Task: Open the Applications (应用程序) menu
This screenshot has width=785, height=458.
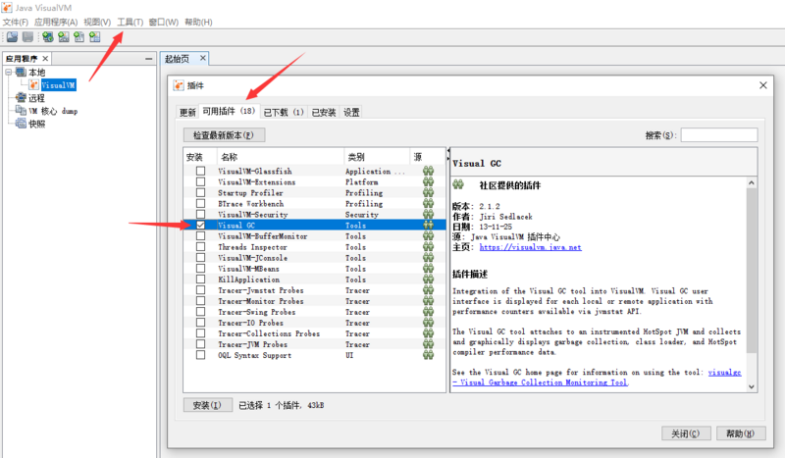Action: [56, 22]
